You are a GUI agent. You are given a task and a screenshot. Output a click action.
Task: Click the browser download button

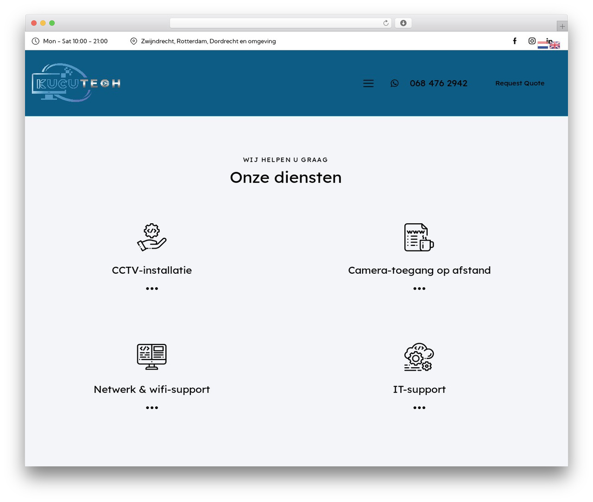point(403,23)
